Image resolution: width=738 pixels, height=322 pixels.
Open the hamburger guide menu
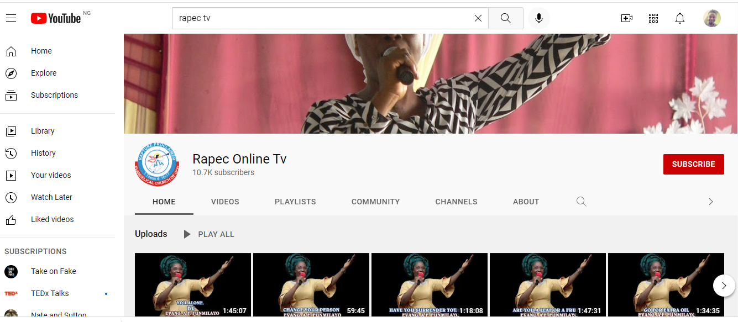(11, 18)
